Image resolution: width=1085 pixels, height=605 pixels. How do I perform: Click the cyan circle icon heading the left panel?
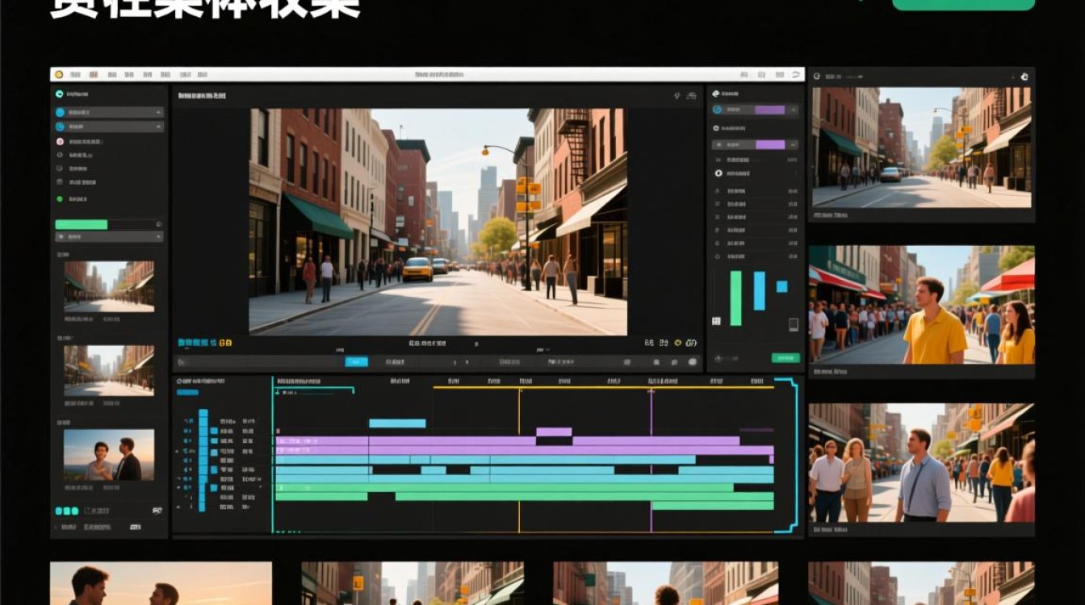59,94
